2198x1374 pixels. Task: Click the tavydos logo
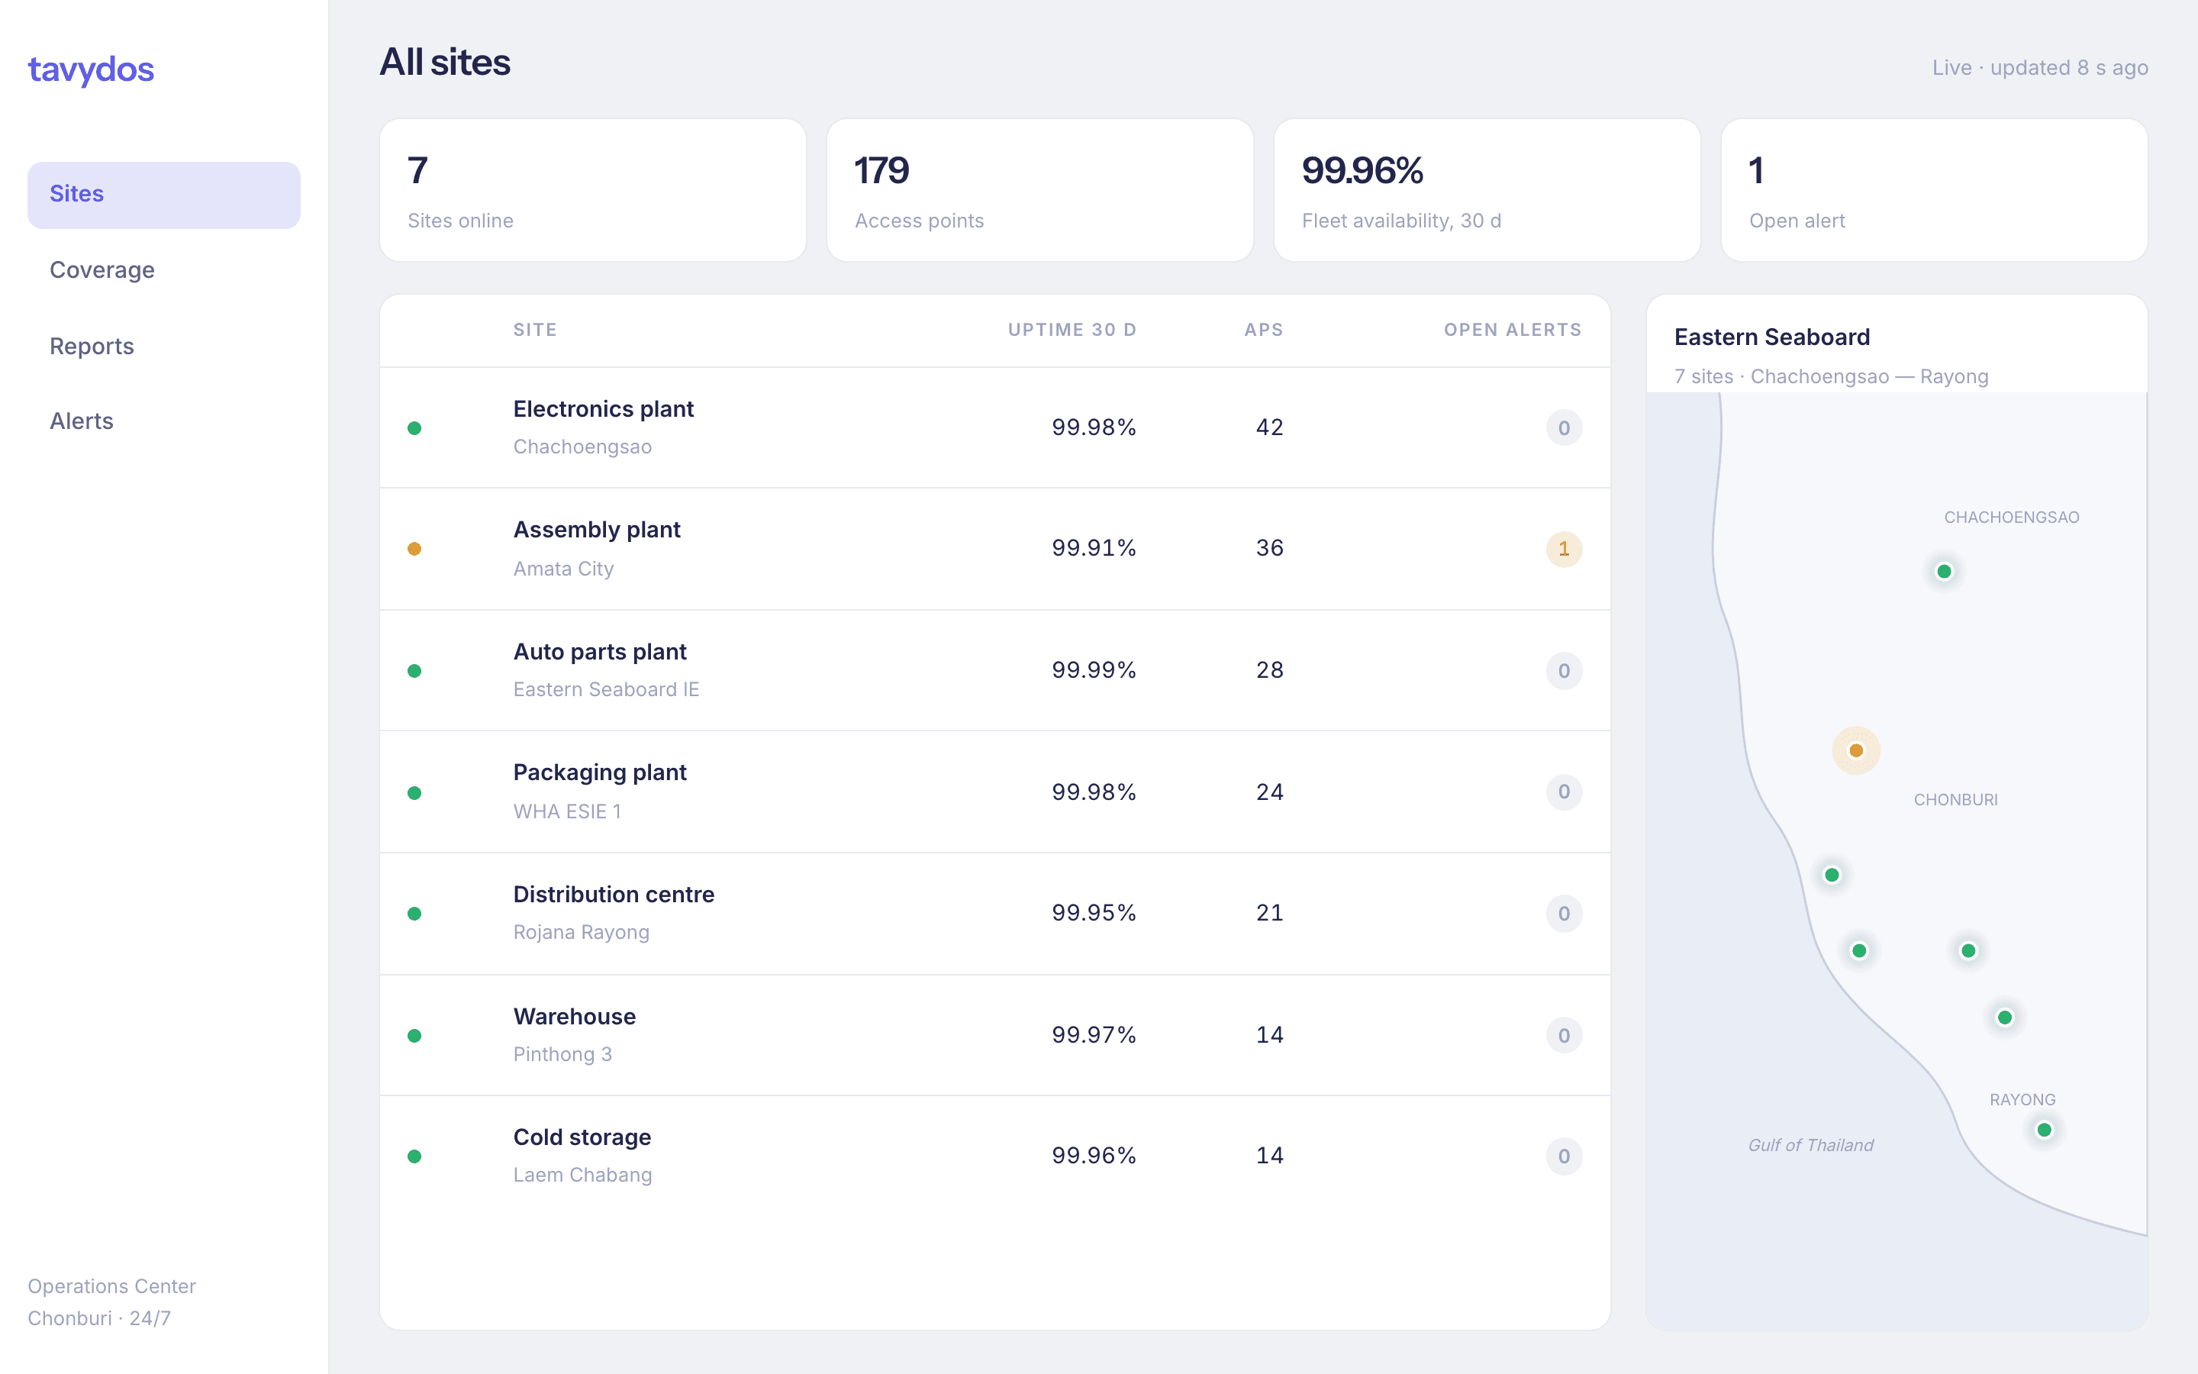pyautogui.click(x=91, y=69)
